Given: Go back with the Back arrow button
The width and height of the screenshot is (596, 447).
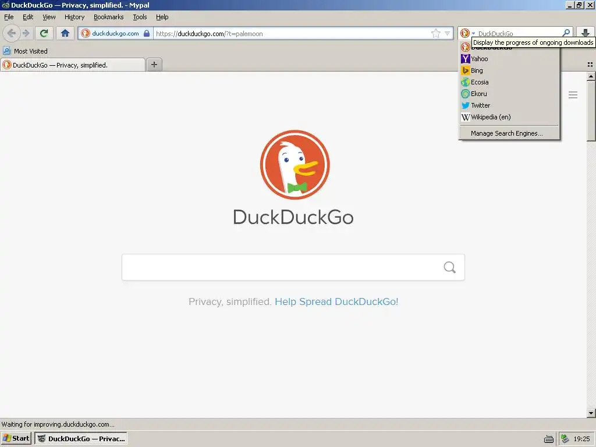Looking at the screenshot, I should click(x=12, y=33).
